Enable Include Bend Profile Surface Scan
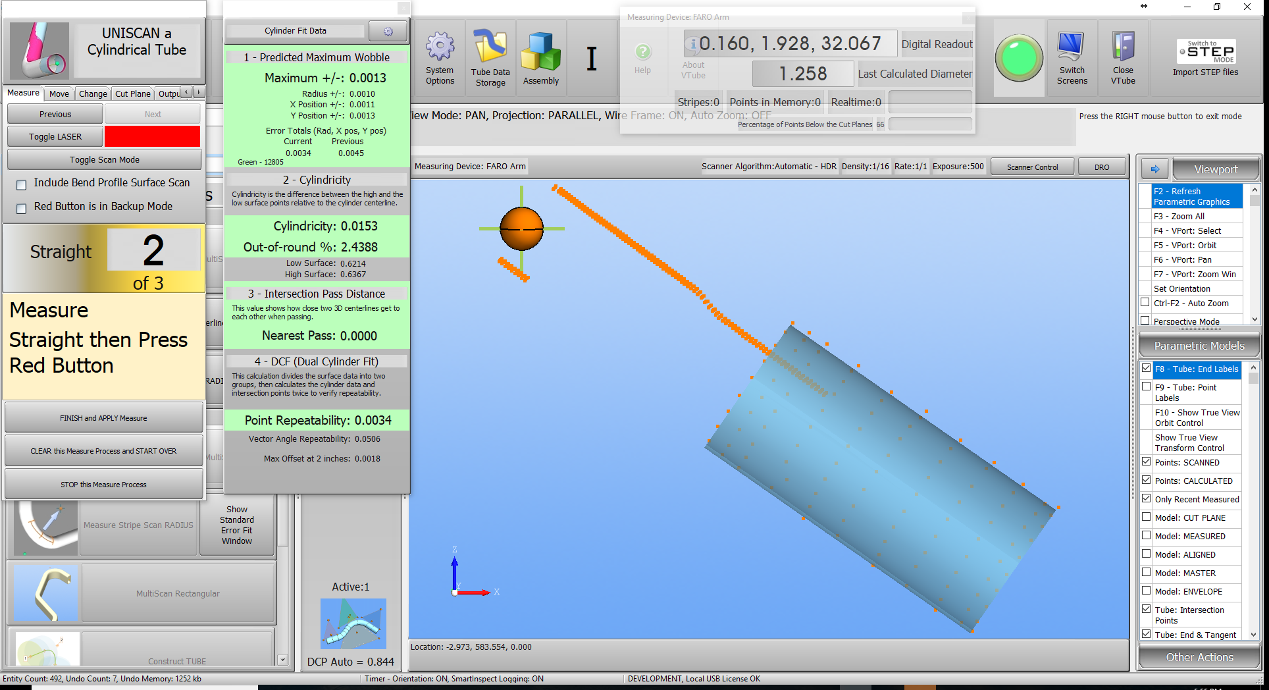 point(22,185)
